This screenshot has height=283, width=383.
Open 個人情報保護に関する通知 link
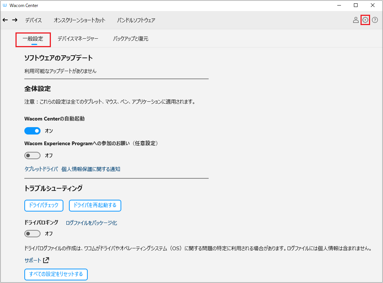tap(91, 169)
